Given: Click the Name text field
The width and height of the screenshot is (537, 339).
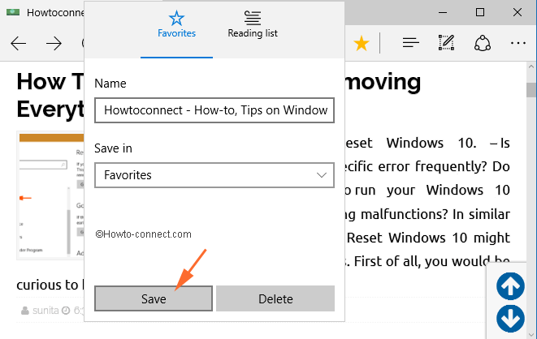Looking at the screenshot, I should pos(214,110).
